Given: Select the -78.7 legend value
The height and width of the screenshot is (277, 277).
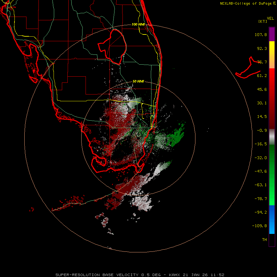Looking at the screenshot, I should [x=261, y=199].
